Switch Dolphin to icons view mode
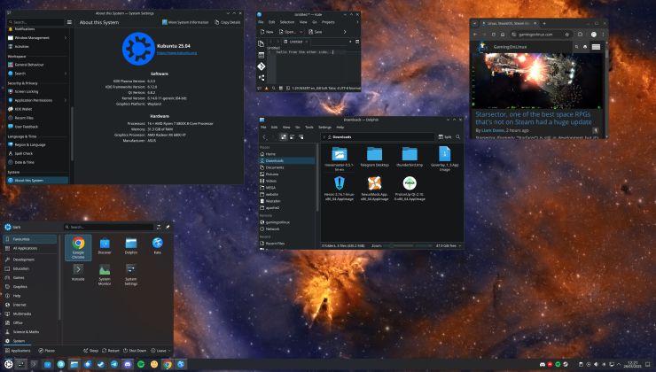 (x=284, y=137)
